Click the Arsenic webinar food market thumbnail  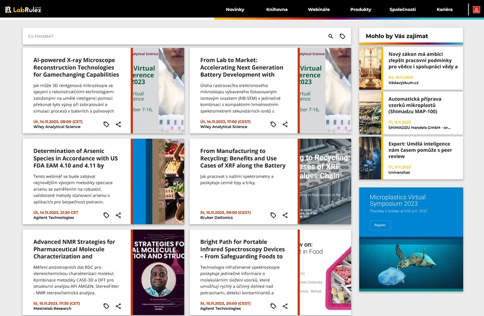coord(159,181)
